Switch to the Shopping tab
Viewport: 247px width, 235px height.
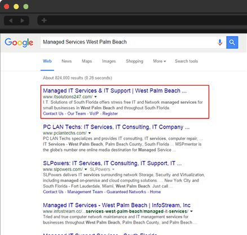134,61
